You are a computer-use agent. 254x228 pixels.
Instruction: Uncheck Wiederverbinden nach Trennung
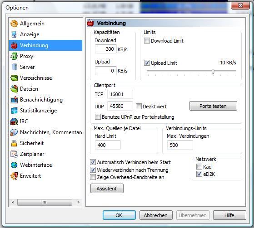point(93,170)
